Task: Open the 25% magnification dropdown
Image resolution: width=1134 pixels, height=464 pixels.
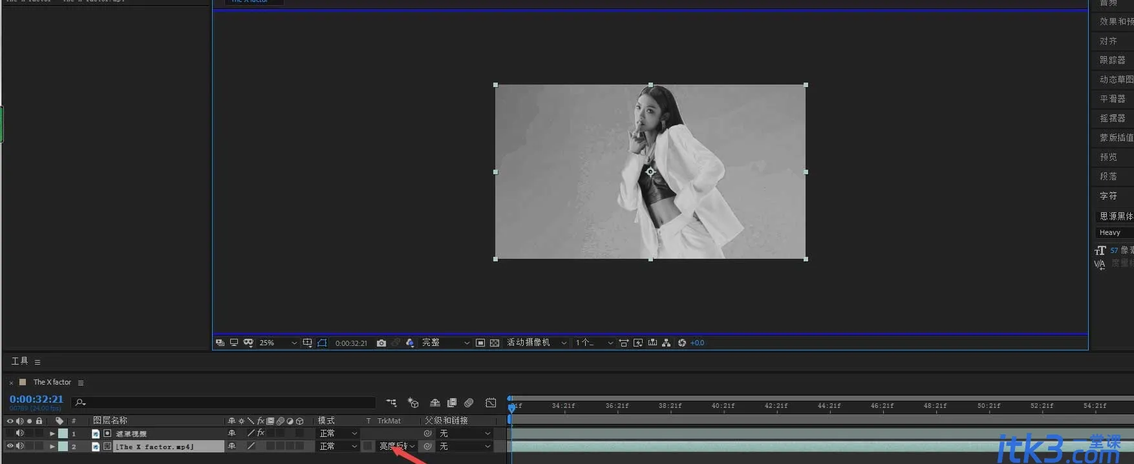Action: coord(278,343)
